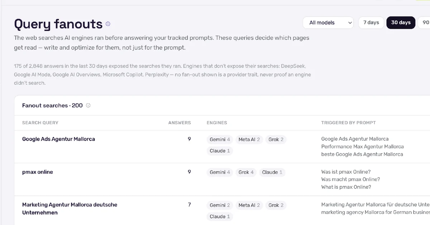
Task: Click answers count 9 in Google Ads row
Action: click(x=189, y=139)
